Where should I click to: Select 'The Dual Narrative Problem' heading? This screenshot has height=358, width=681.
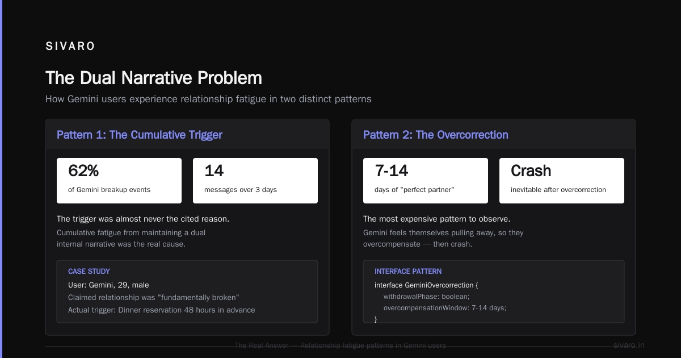tap(154, 78)
